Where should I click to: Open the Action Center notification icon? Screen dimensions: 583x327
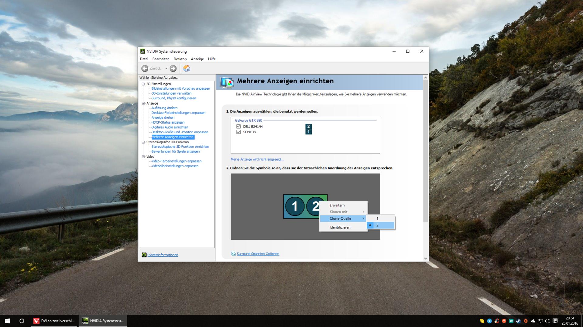click(555, 321)
